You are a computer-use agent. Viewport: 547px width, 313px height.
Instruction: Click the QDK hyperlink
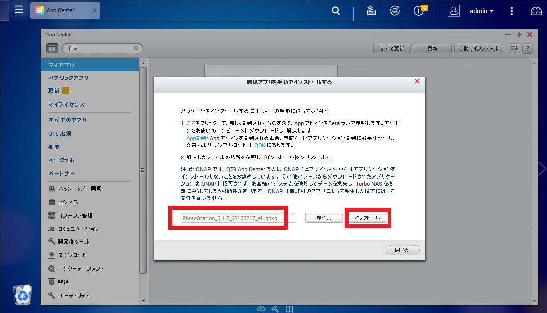pyautogui.click(x=260, y=145)
